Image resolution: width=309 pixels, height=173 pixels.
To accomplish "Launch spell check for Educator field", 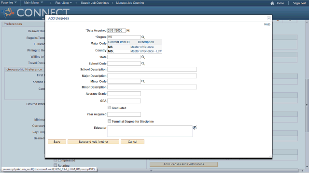I will click(x=195, y=128).
